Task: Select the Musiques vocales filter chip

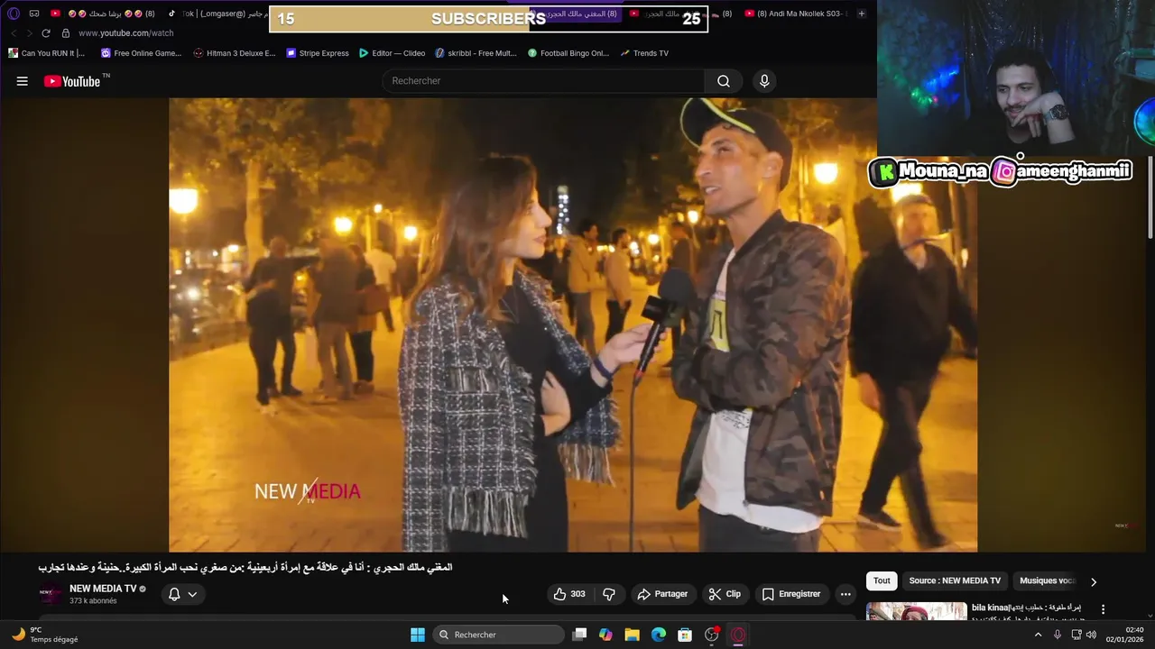Action: click(x=1047, y=581)
